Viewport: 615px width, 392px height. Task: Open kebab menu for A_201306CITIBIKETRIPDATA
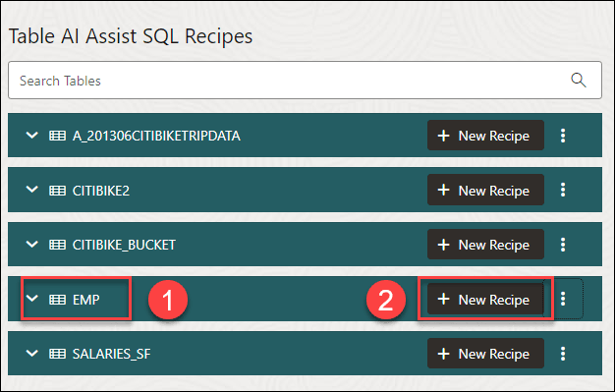pyautogui.click(x=563, y=136)
